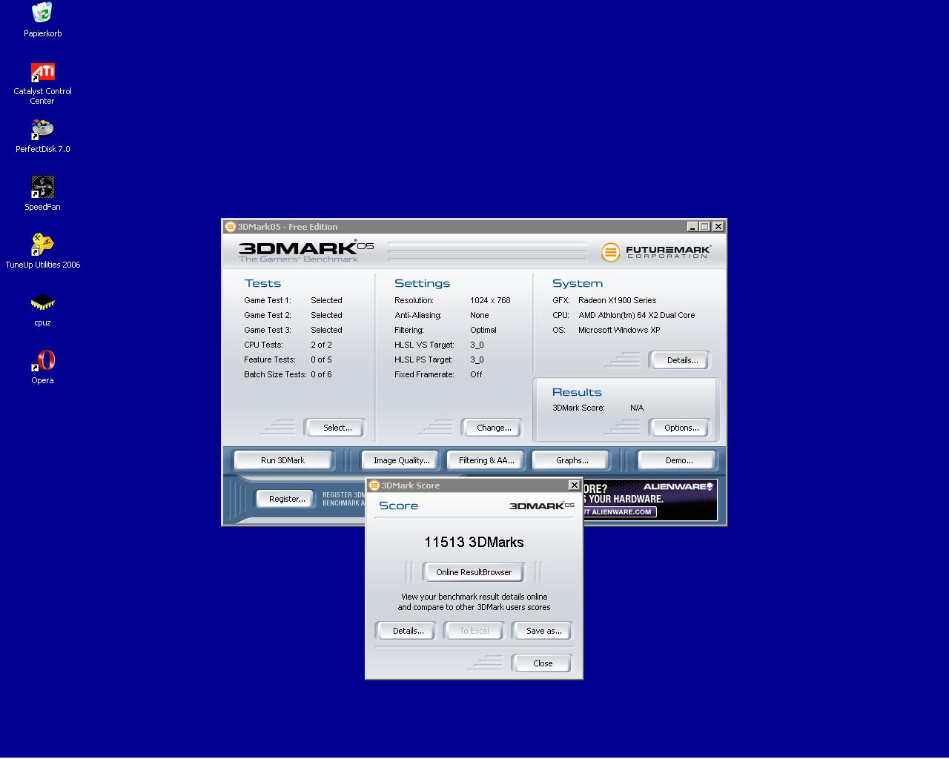Click the Game Test 1: label
This screenshot has height=759, width=949.
[268, 300]
